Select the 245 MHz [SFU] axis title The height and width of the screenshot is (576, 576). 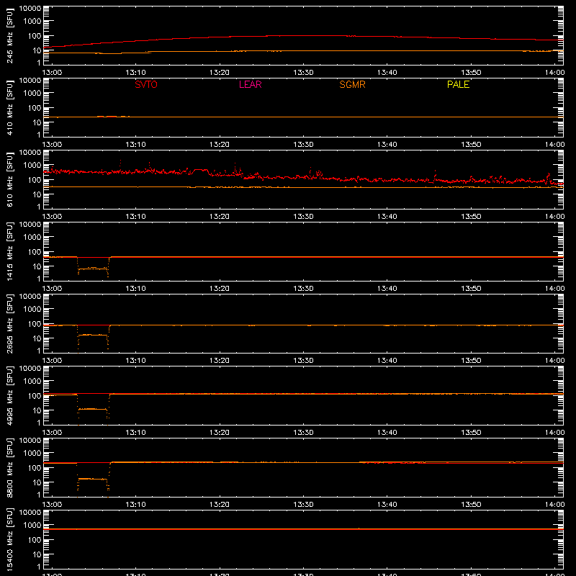(x=10, y=35)
